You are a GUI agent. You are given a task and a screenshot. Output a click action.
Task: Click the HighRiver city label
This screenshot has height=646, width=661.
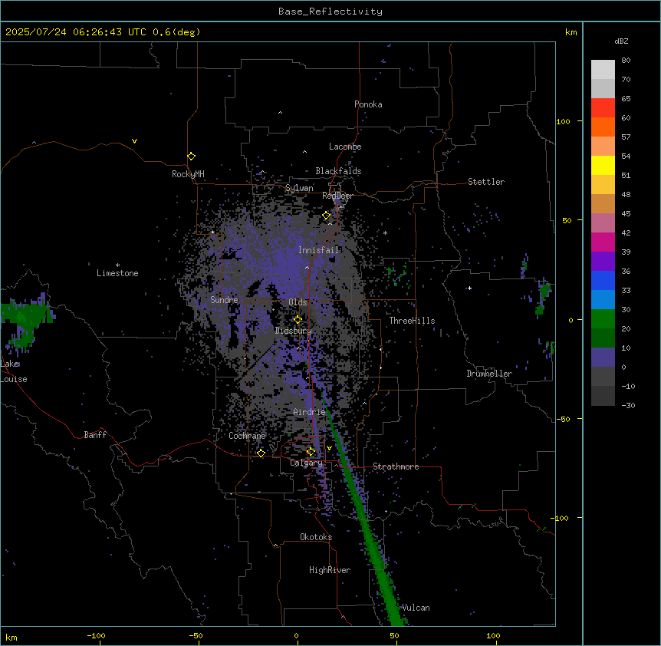pos(330,570)
